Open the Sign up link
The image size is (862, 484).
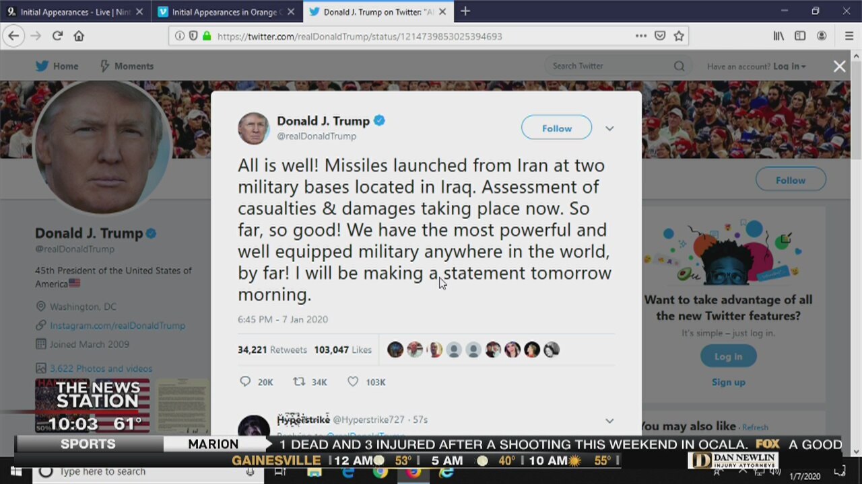[x=729, y=382]
